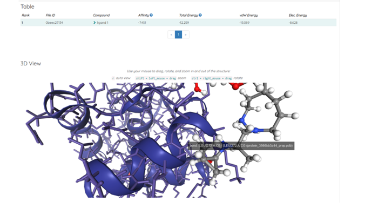Click the Compound column header

point(101,15)
